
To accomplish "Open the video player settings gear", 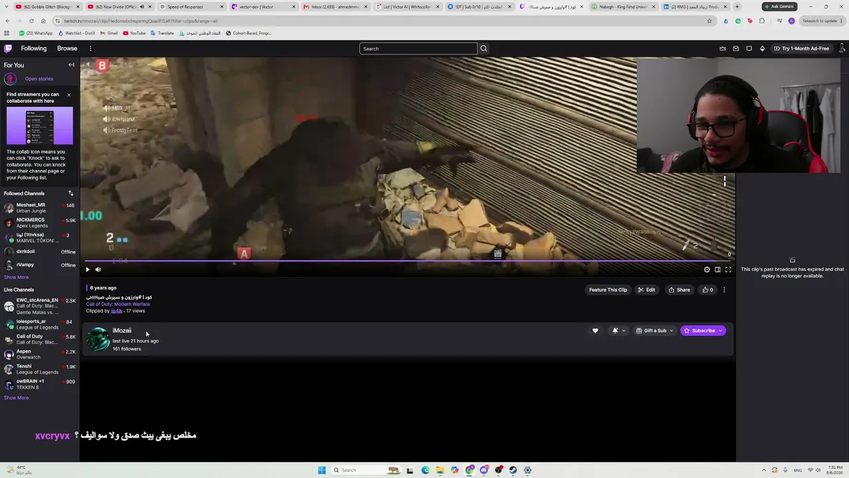I will click(x=706, y=270).
